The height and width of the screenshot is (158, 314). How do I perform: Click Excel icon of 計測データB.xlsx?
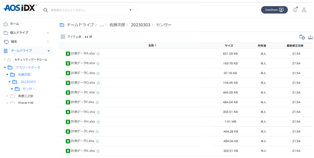(x=68, y=63)
